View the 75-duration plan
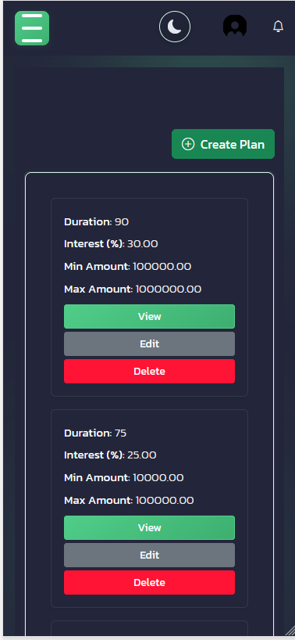The width and height of the screenshot is (295, 640). 149,527
